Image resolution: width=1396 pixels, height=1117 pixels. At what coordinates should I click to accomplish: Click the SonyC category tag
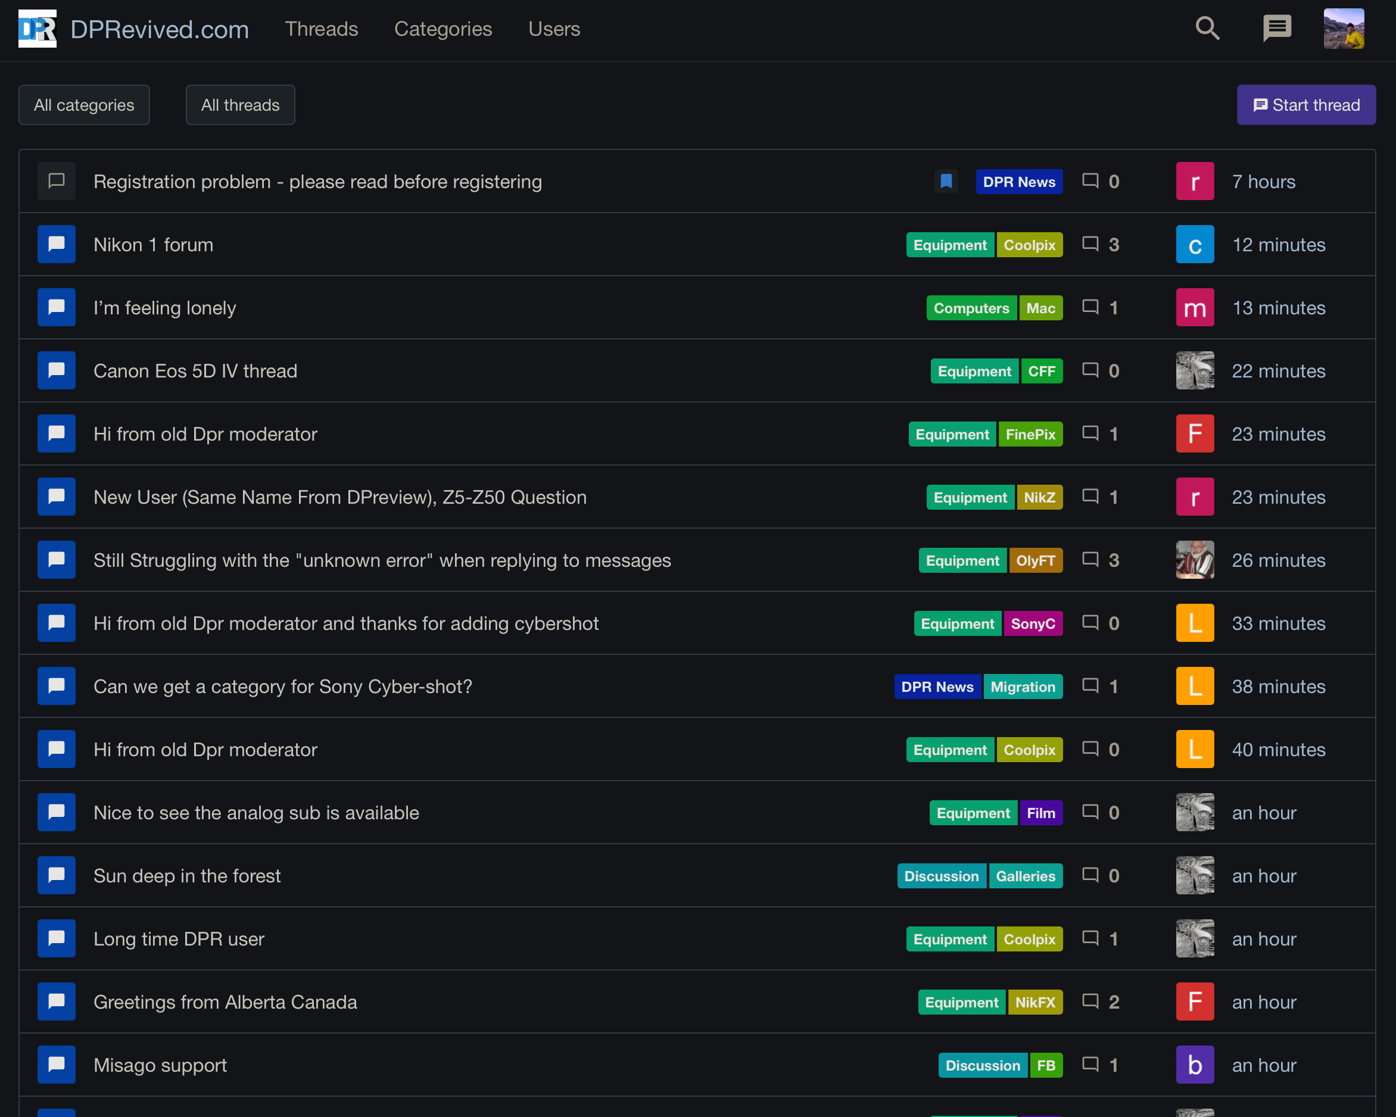pyautogui.click(x=1033, y=623)
